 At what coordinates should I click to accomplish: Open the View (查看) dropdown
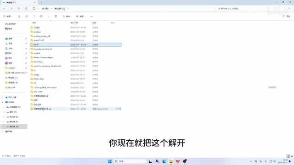point(80,16)
